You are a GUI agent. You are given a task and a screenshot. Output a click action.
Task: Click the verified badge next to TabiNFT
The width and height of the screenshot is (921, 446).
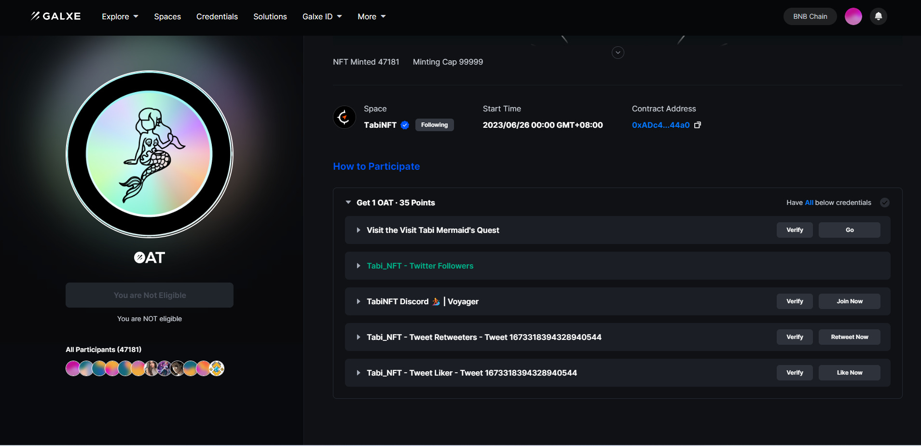[x=404, y=125]
